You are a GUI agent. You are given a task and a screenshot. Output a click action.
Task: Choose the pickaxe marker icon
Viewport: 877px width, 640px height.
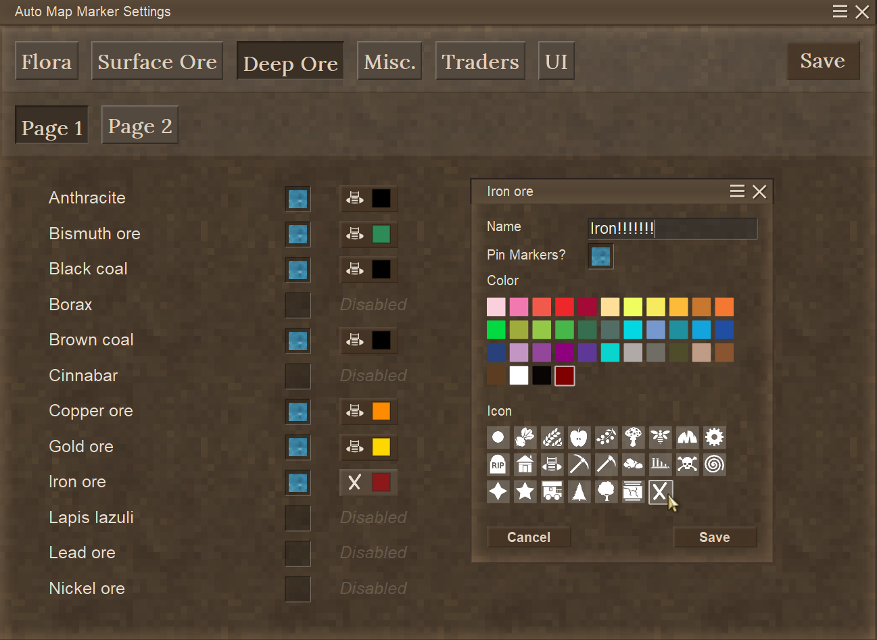pyautogui.click(x=579, y=464)
